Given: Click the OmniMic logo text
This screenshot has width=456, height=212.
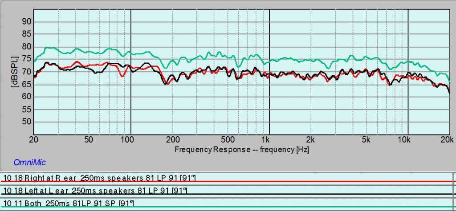Looking at the screenshot, I should (x=29, y=163).
